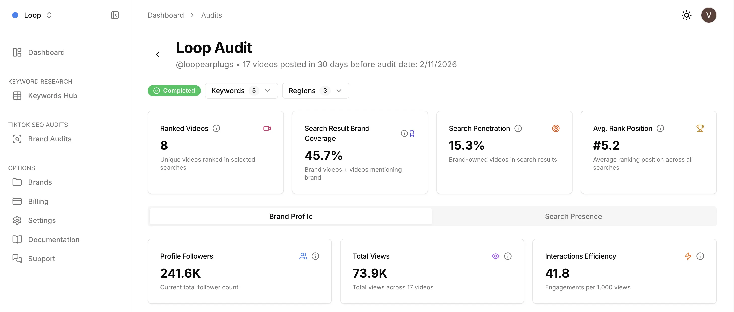Image resolution: width=734 pixels, height=312 pixels.
Task: Click the Dashboard layout icon in sidebar
Action: (x=17, y=52)
